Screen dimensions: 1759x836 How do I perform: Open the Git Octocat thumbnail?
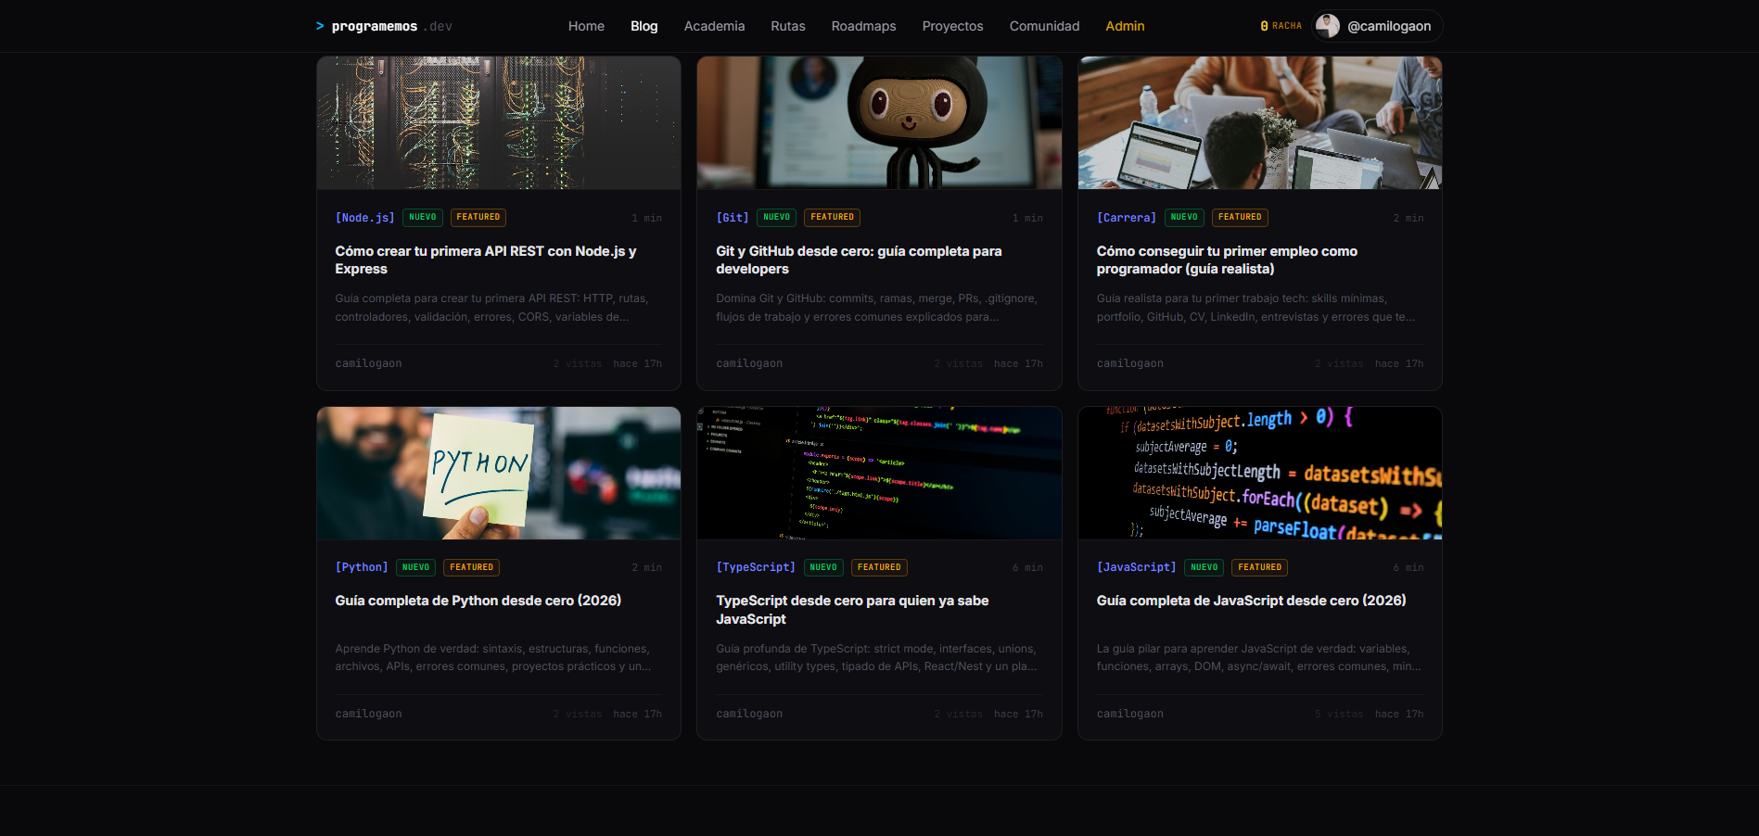tap(879, 123)
